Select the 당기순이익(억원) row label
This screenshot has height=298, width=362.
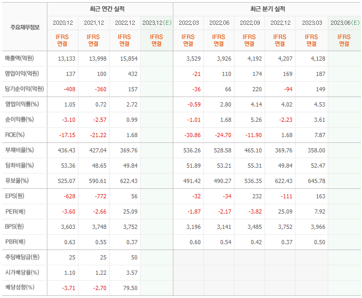24,89
